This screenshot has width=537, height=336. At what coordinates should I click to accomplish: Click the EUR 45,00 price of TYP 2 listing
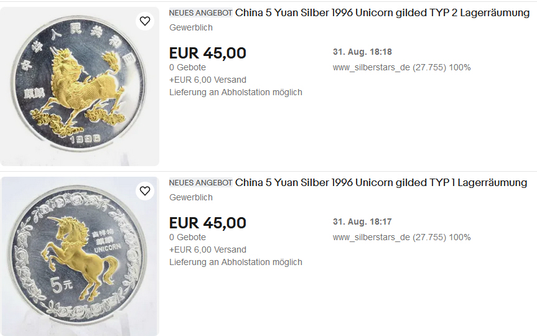208,54
